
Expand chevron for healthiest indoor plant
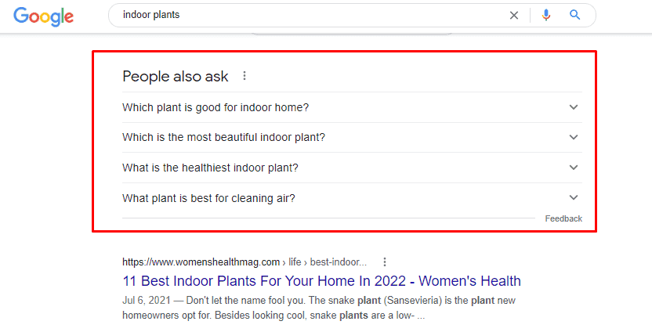click(x=574, y=168)
